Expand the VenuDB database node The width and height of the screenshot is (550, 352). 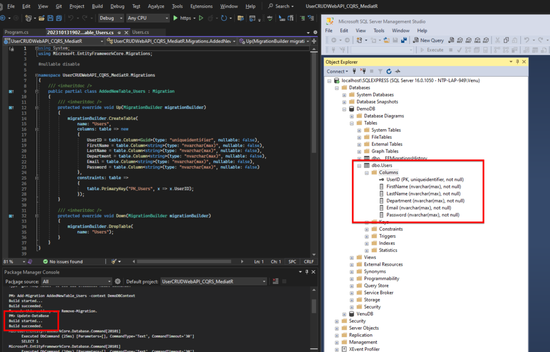click(x=344, y=314)
